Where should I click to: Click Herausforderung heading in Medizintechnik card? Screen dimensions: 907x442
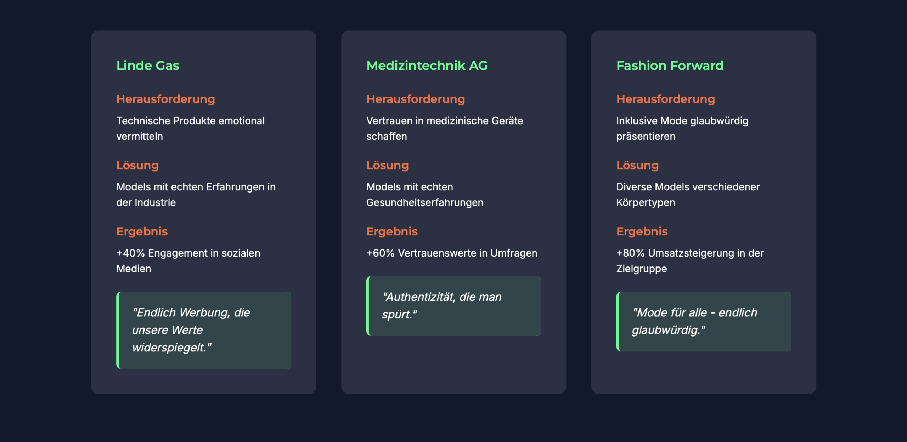[x=416, y=99]
